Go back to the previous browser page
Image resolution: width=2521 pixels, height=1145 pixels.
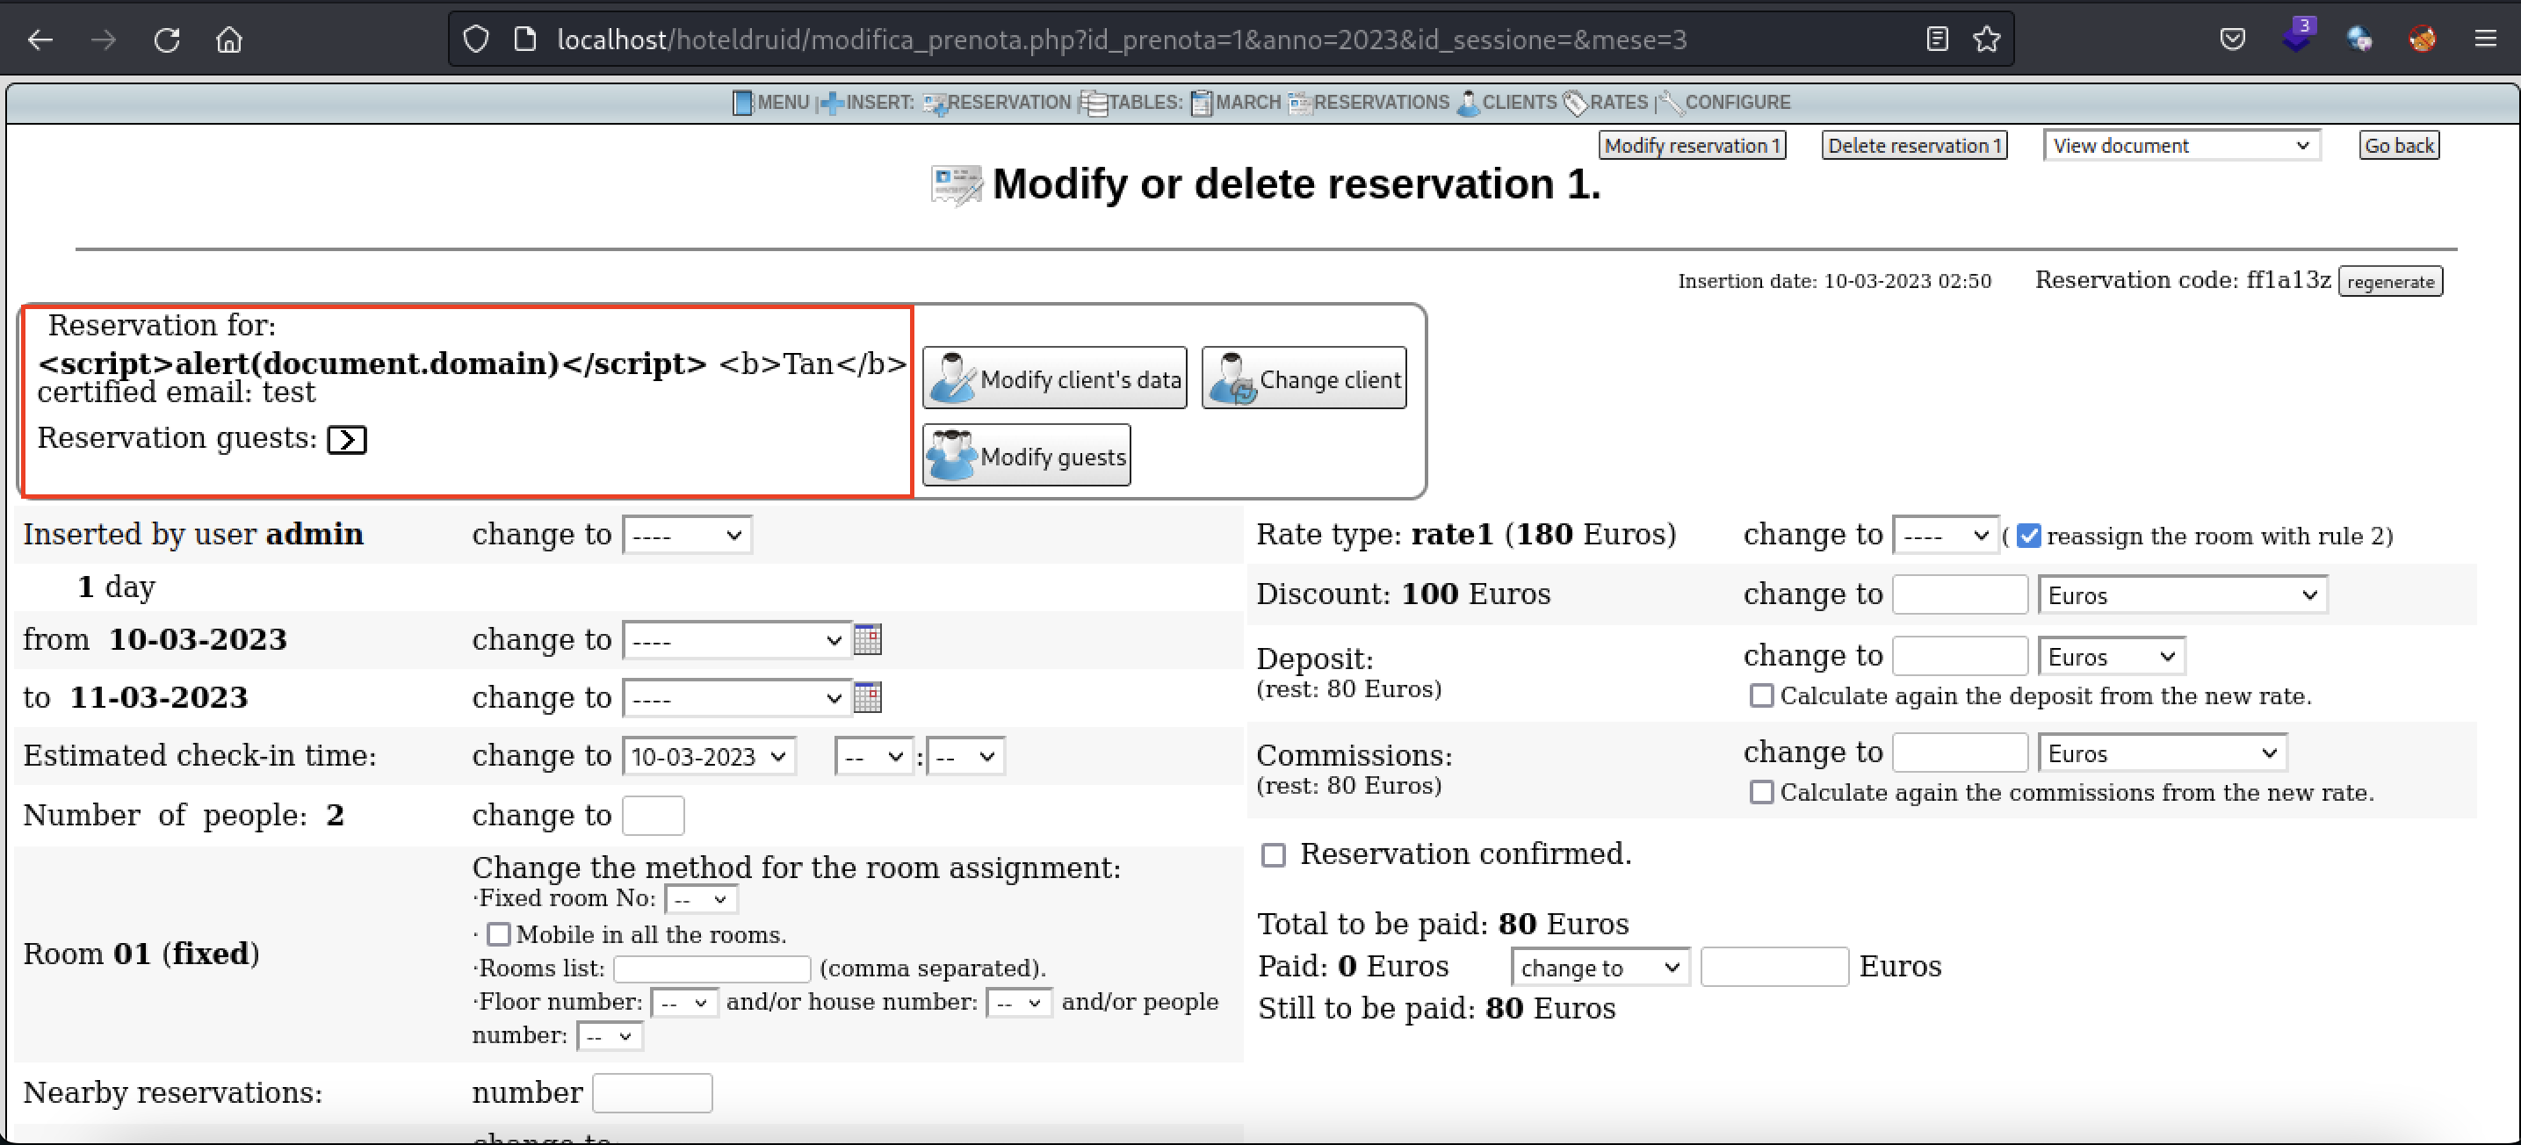coord(40,40)
